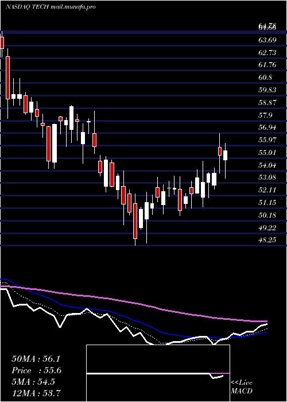Click the 58.87 axis value
Screen dimensions: 287x402
click(x=267, y=103)
